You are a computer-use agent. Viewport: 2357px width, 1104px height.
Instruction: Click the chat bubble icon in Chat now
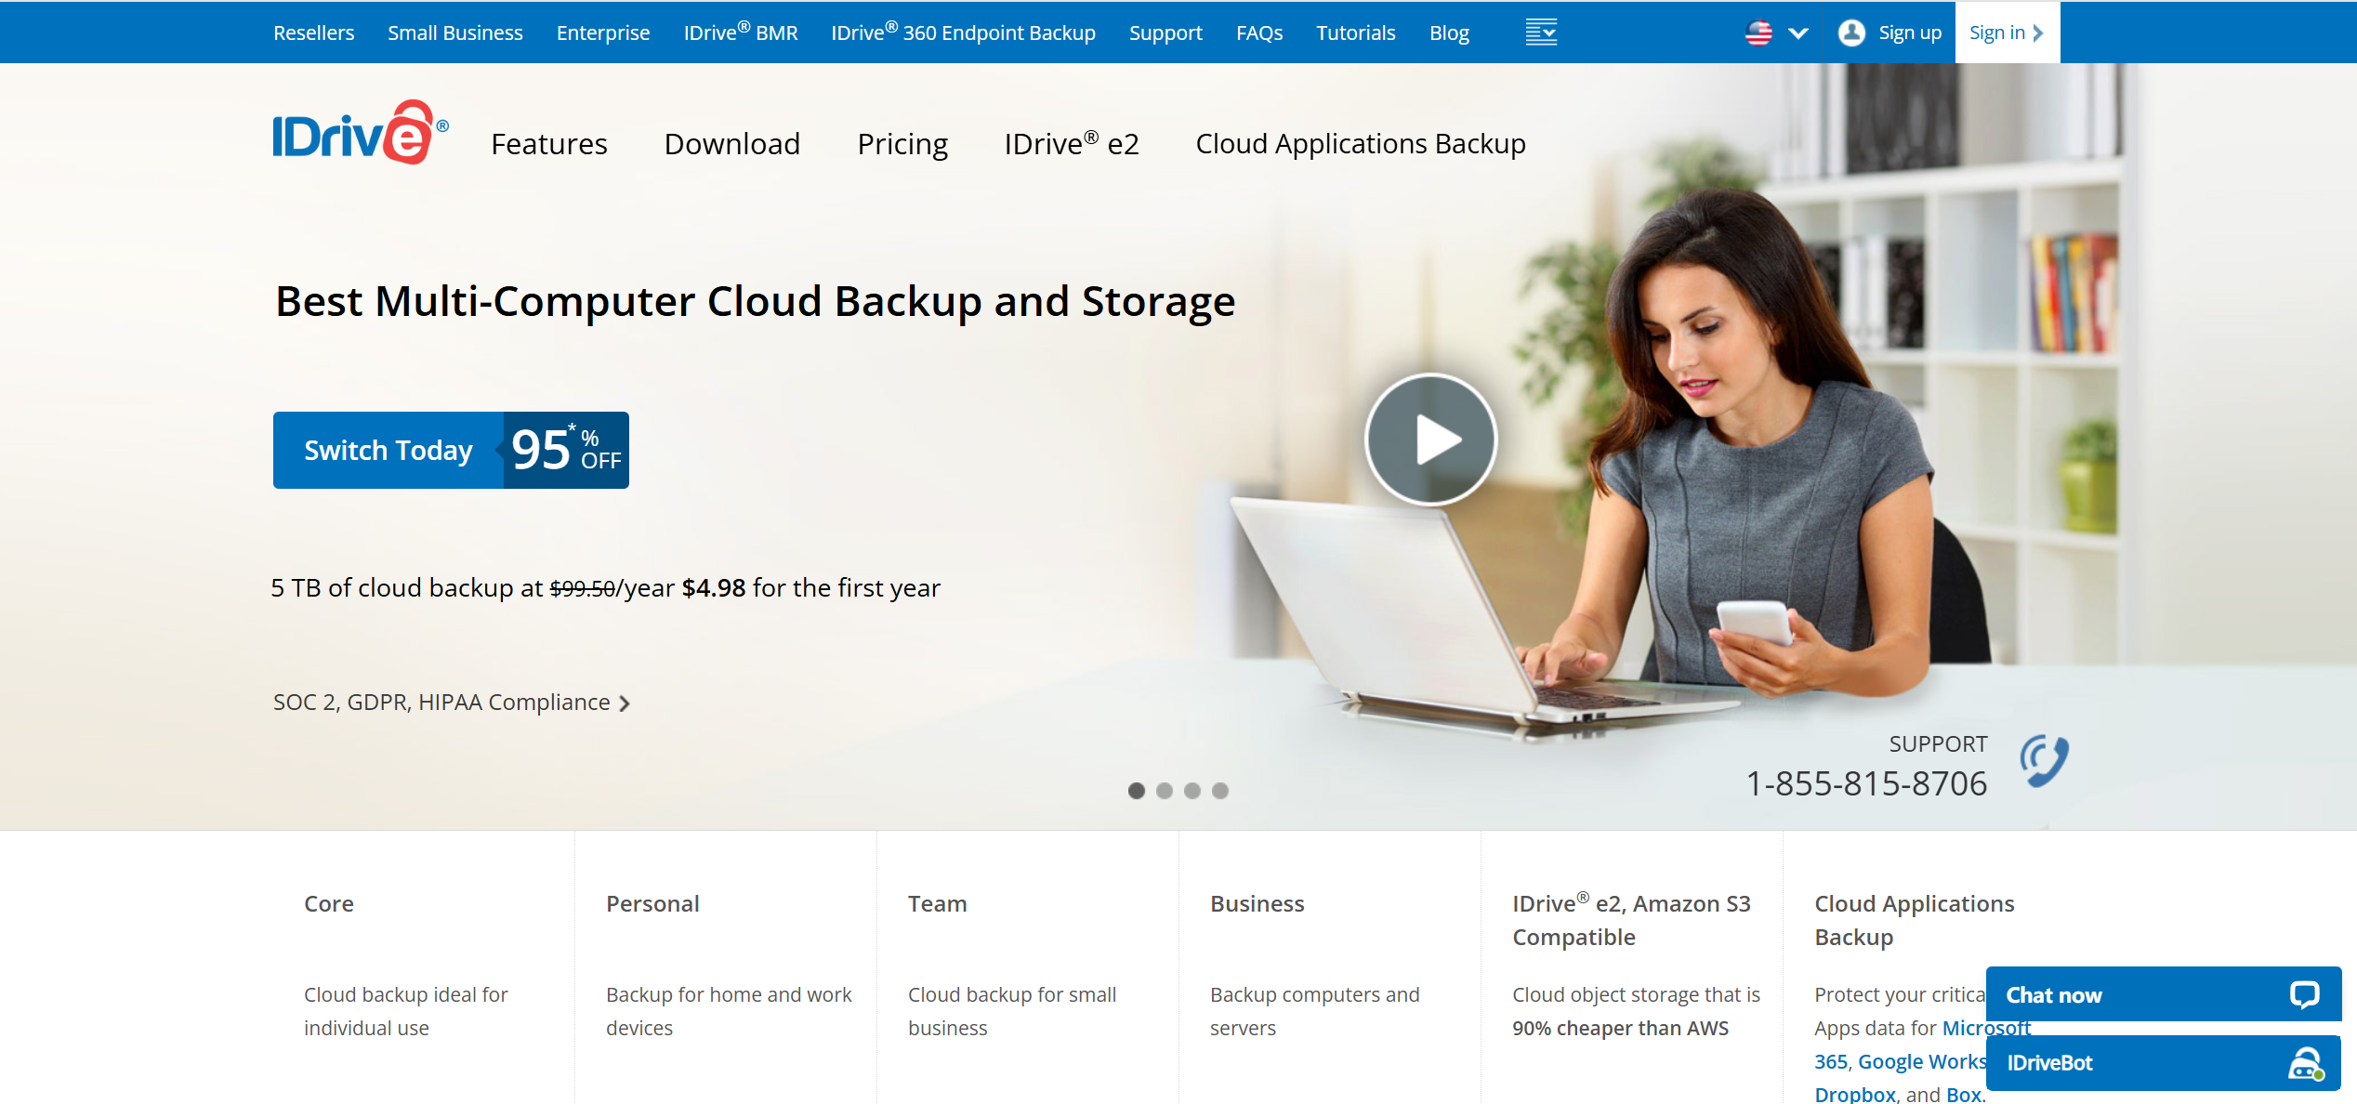[2305, 995]
